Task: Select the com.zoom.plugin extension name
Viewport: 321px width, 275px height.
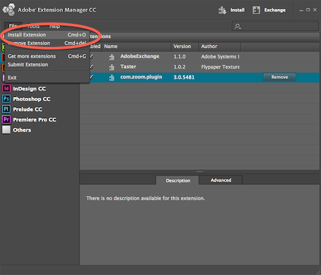Action: 141,77
